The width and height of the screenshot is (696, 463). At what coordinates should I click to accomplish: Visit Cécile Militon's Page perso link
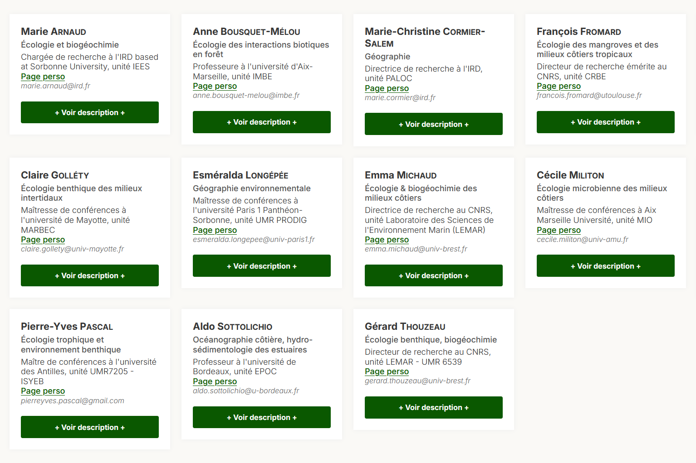coord(559,230)
